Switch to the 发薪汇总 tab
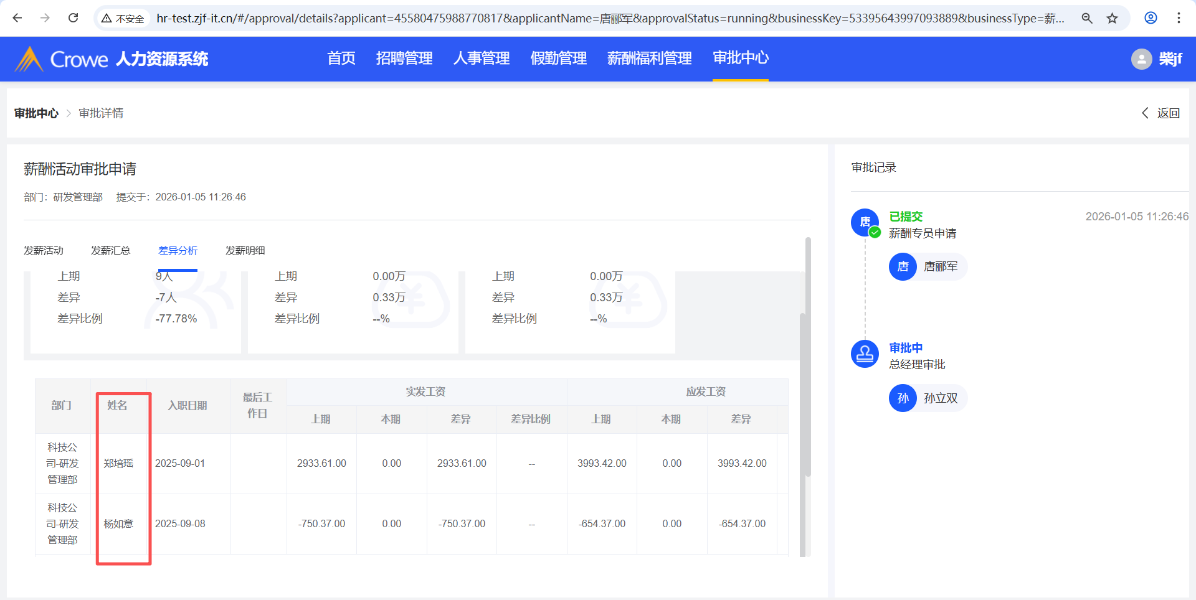Screen dimensions: 1196x600 pyautogui.click(x=110, y=251)
